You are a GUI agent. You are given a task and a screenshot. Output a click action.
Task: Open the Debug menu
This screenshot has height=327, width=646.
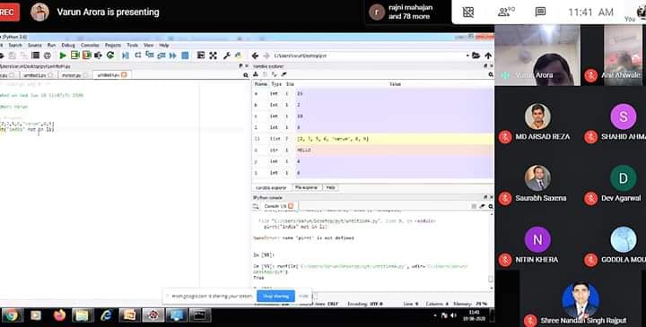pos(68,45)
